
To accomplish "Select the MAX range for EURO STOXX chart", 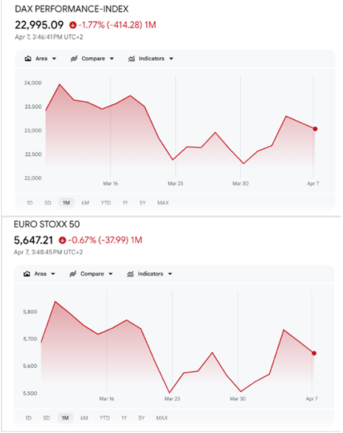I will [162, 418].
